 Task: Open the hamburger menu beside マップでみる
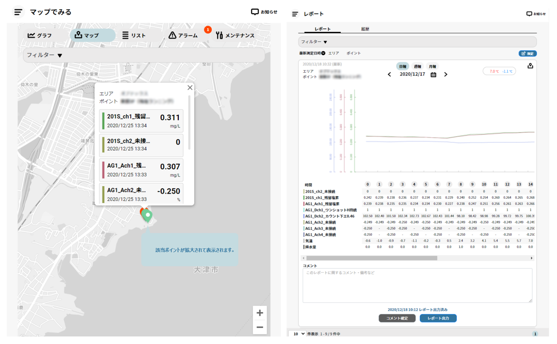point(18,12)
